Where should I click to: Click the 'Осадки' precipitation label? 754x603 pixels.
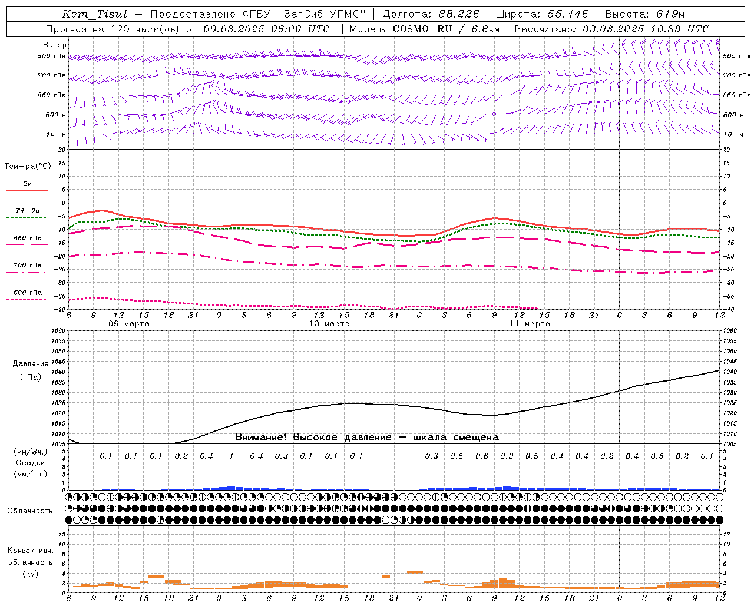31,463
